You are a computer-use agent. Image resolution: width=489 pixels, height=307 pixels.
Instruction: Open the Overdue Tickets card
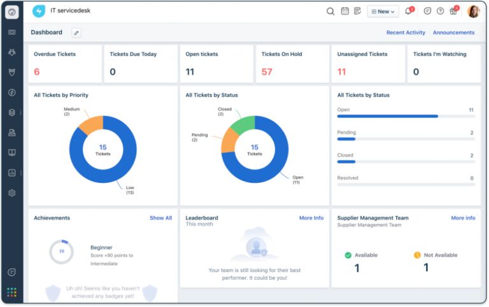(62, 64)
